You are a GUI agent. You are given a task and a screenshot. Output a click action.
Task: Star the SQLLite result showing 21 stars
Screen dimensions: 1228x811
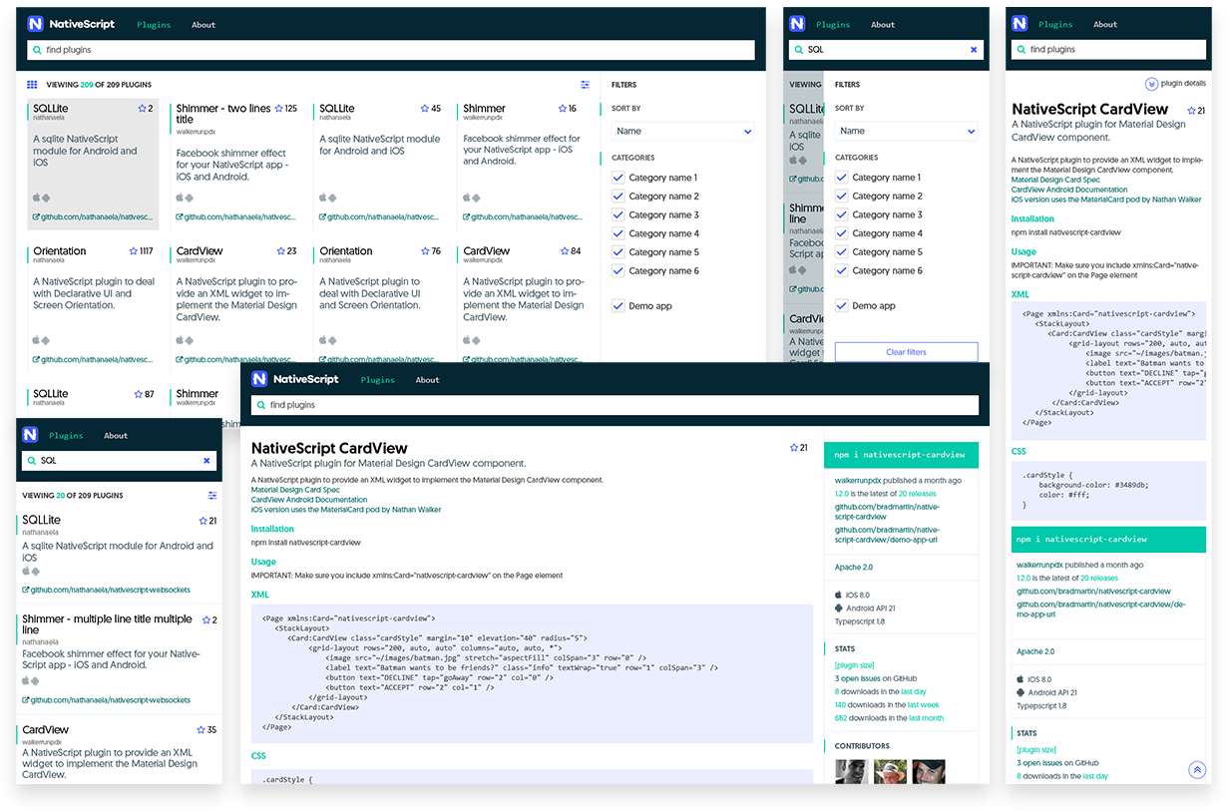[x=203, y=521]
